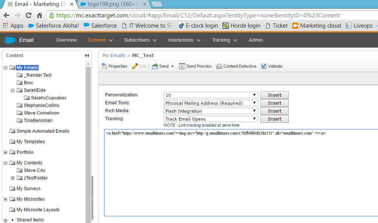Click the Salesforce cloud logo beside Email
378x223 pixels.
(x=10, y=40)
